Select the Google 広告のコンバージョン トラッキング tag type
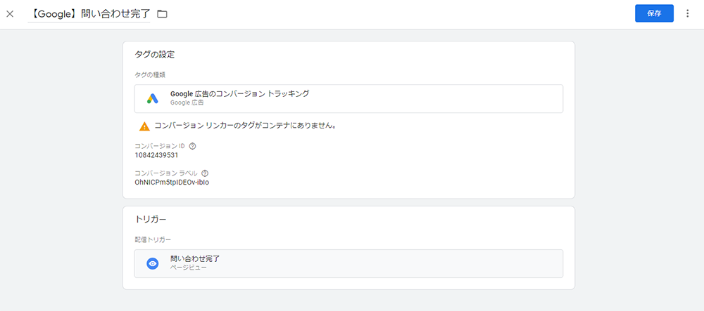This screenshot has width=704, height=311. point(348,98)
